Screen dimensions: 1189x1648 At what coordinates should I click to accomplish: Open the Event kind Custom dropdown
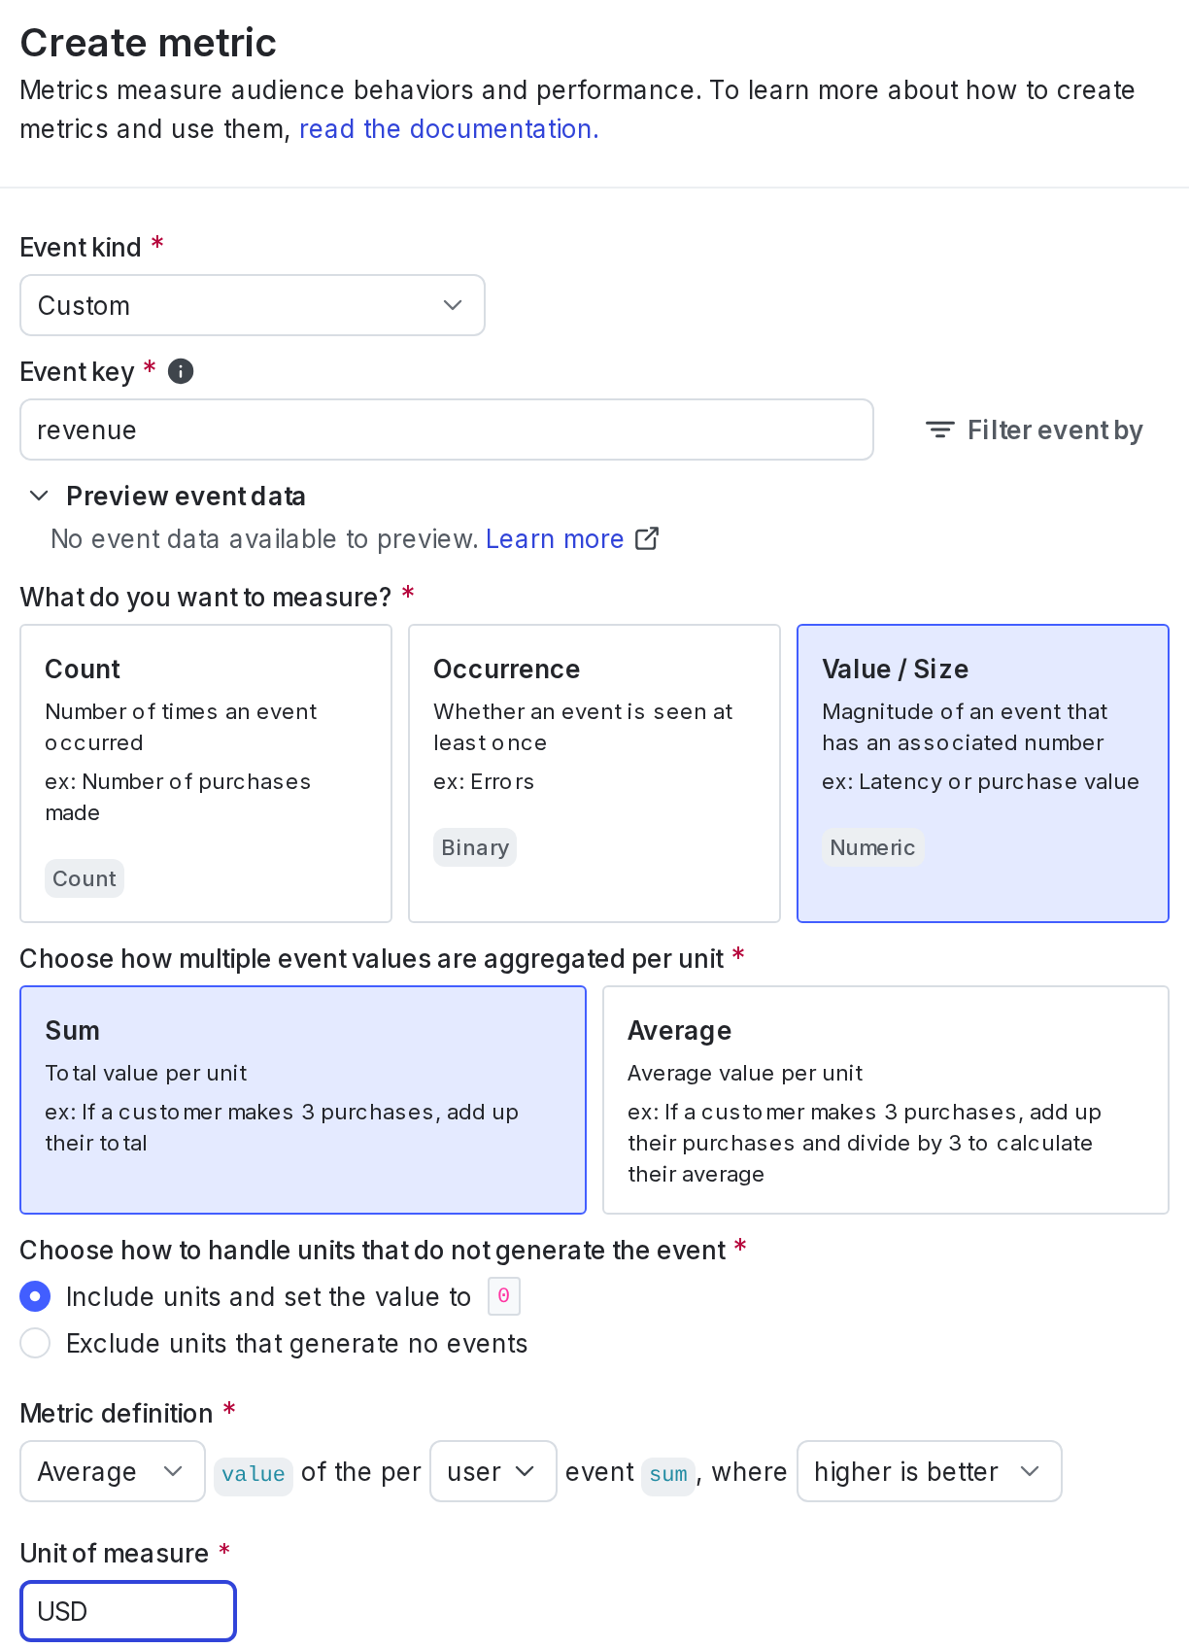253,305
